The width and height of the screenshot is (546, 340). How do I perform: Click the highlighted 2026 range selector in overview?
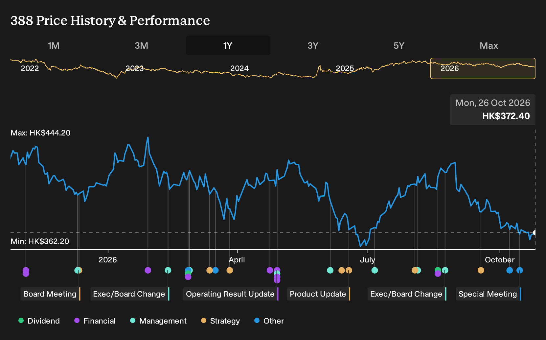483,68
